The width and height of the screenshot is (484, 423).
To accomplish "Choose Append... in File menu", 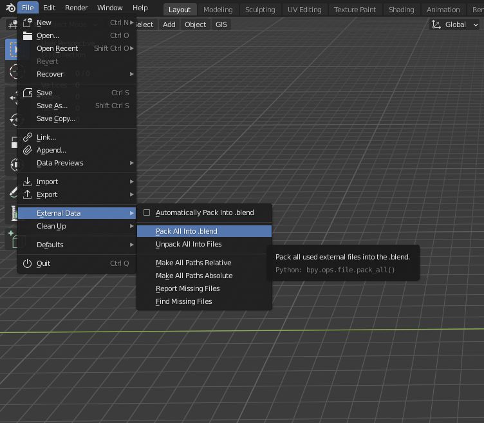I will click(x=77, y=150).
